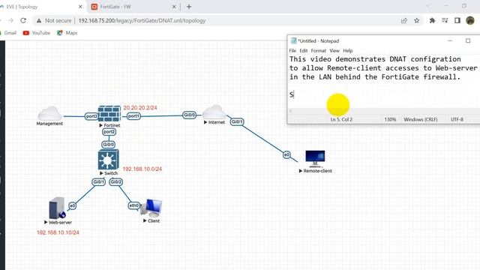Click Ln 5, Col 2 in Notepad status bar

pos(341,119)
